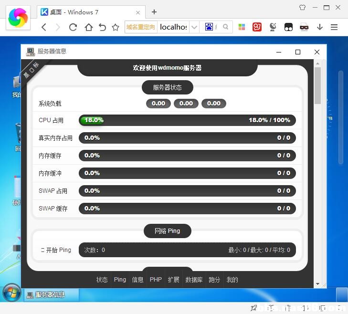
Task: Reload the page with refresh icon
Action: coord(73,27)
